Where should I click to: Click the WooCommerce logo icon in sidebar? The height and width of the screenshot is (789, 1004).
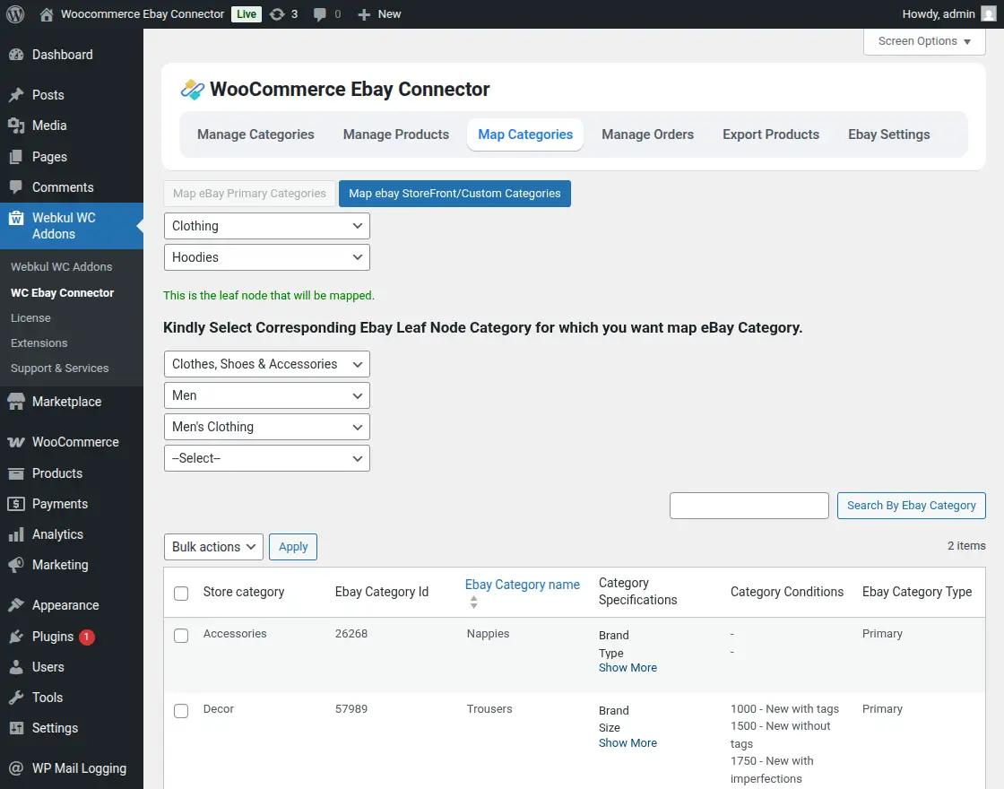point(16,442)
